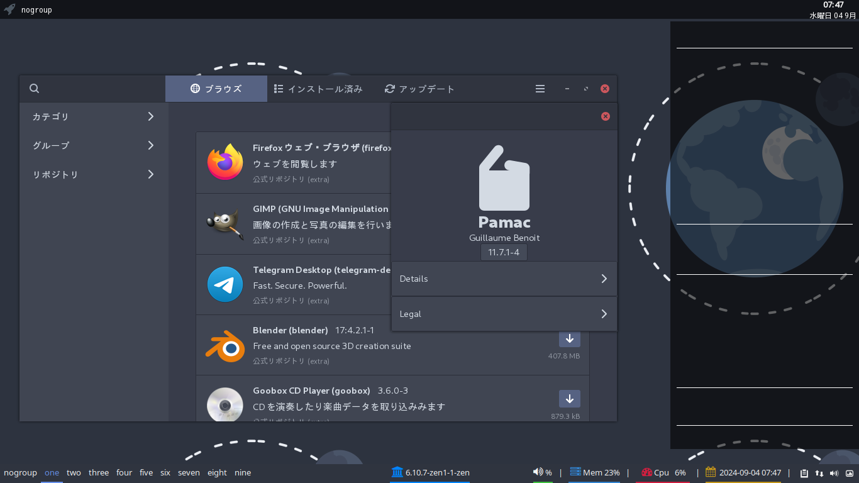Switch to the インストール済み tab
The width and height of the screenshot is (859, 483).
[318, 89]
